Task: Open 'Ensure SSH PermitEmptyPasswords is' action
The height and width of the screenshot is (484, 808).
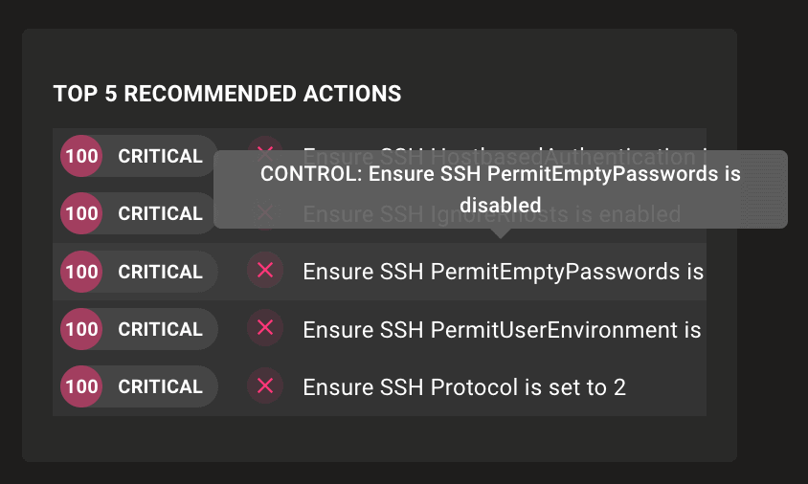Action: pyautogui.click(x=503, y=272)
